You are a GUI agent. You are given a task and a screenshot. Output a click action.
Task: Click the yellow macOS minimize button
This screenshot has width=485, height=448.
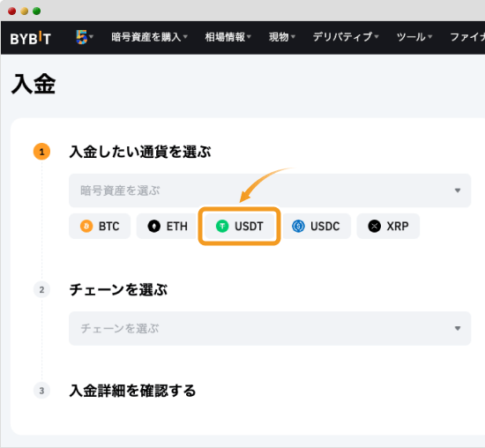click(24, 11)
